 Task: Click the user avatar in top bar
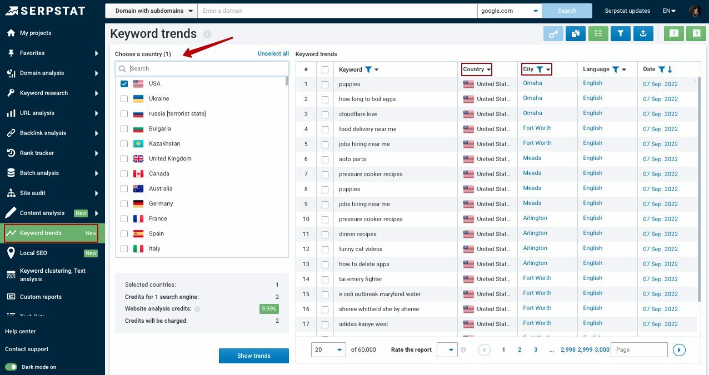click(695, 11)
